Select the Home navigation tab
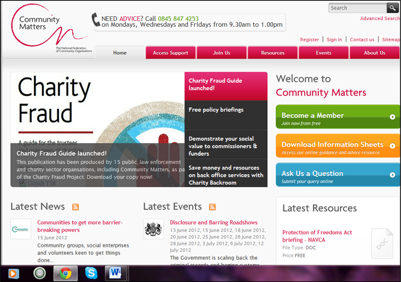This screenshot has height=282, width=401. pyautogui.click(x=120, y=53)
